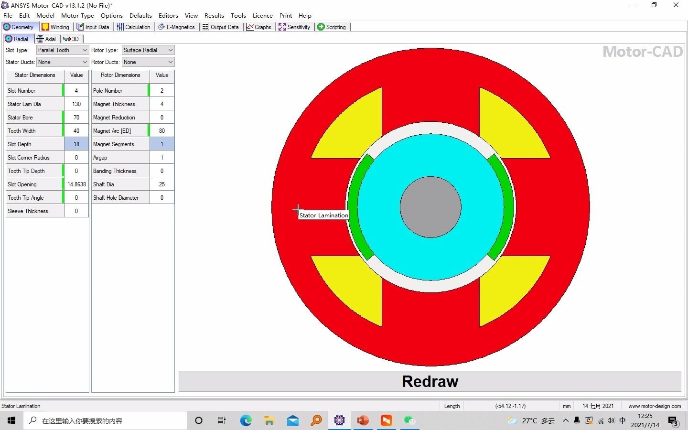Open the E-Magnetics tab

pyautogui.click(x=176, y=27)
